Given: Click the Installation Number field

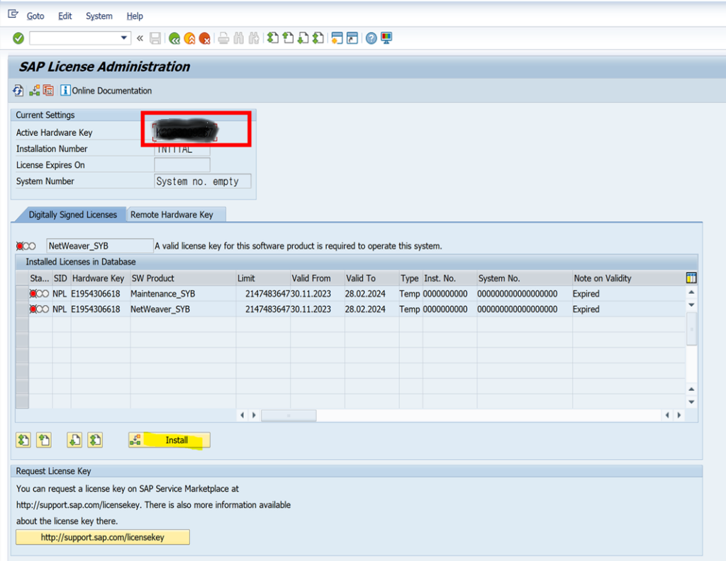Looking at the screenshot, I should click(182, 149).
